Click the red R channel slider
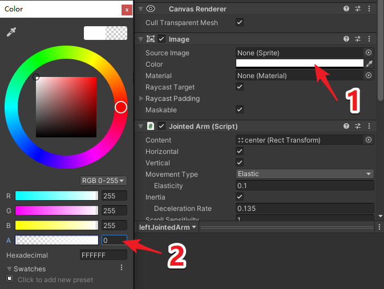 click(x=56, y=196)
